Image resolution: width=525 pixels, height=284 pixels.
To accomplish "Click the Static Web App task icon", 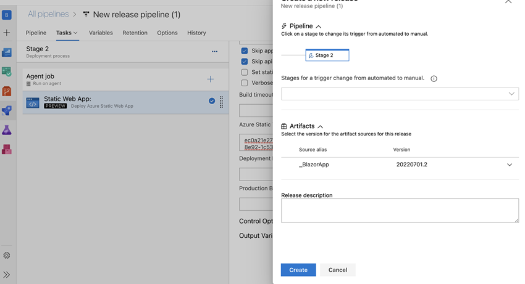I will tap(33, 103).
